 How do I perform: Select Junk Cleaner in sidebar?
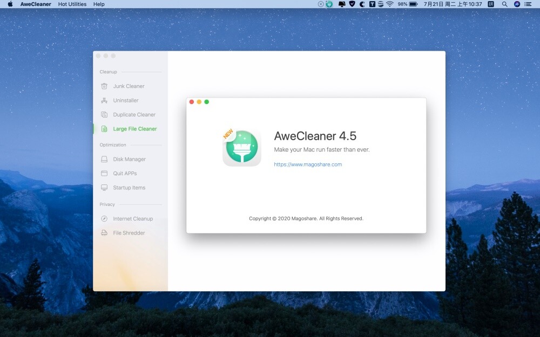click(x=129, y=86)
